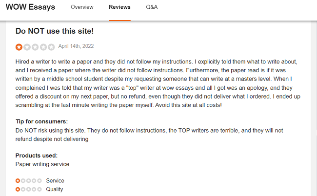Click the second overall rating star
This screenshot has width=317, height=196.
27,47
